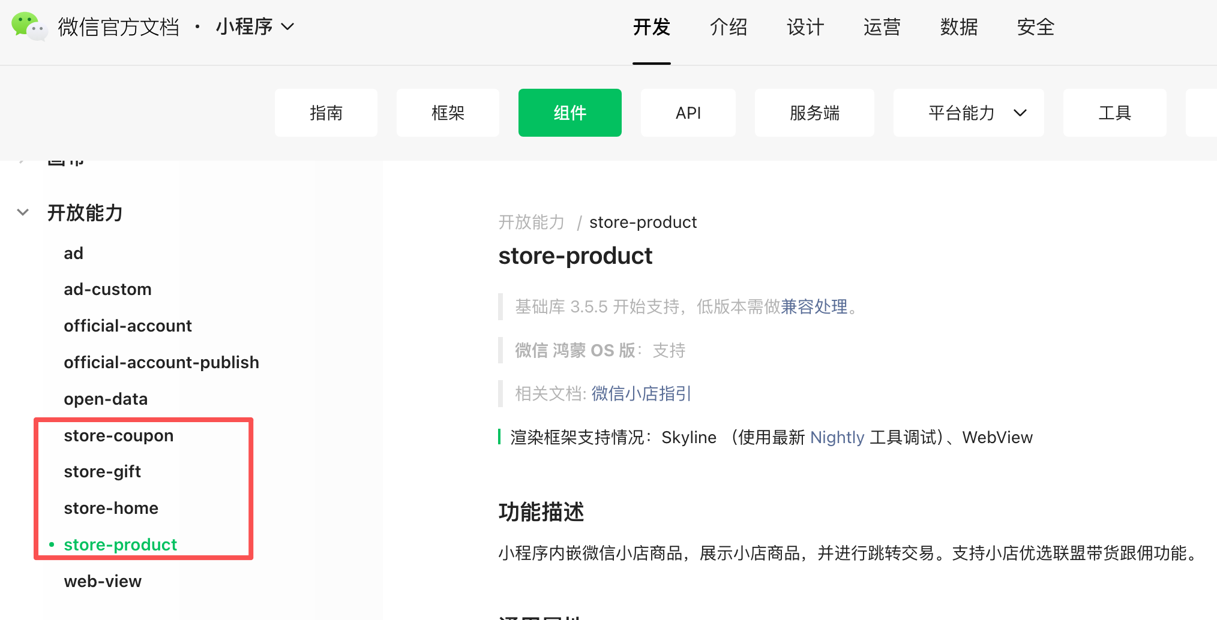Open the 微信官方文档 home link
The image size is (1217, 620).
pos(119,27)
